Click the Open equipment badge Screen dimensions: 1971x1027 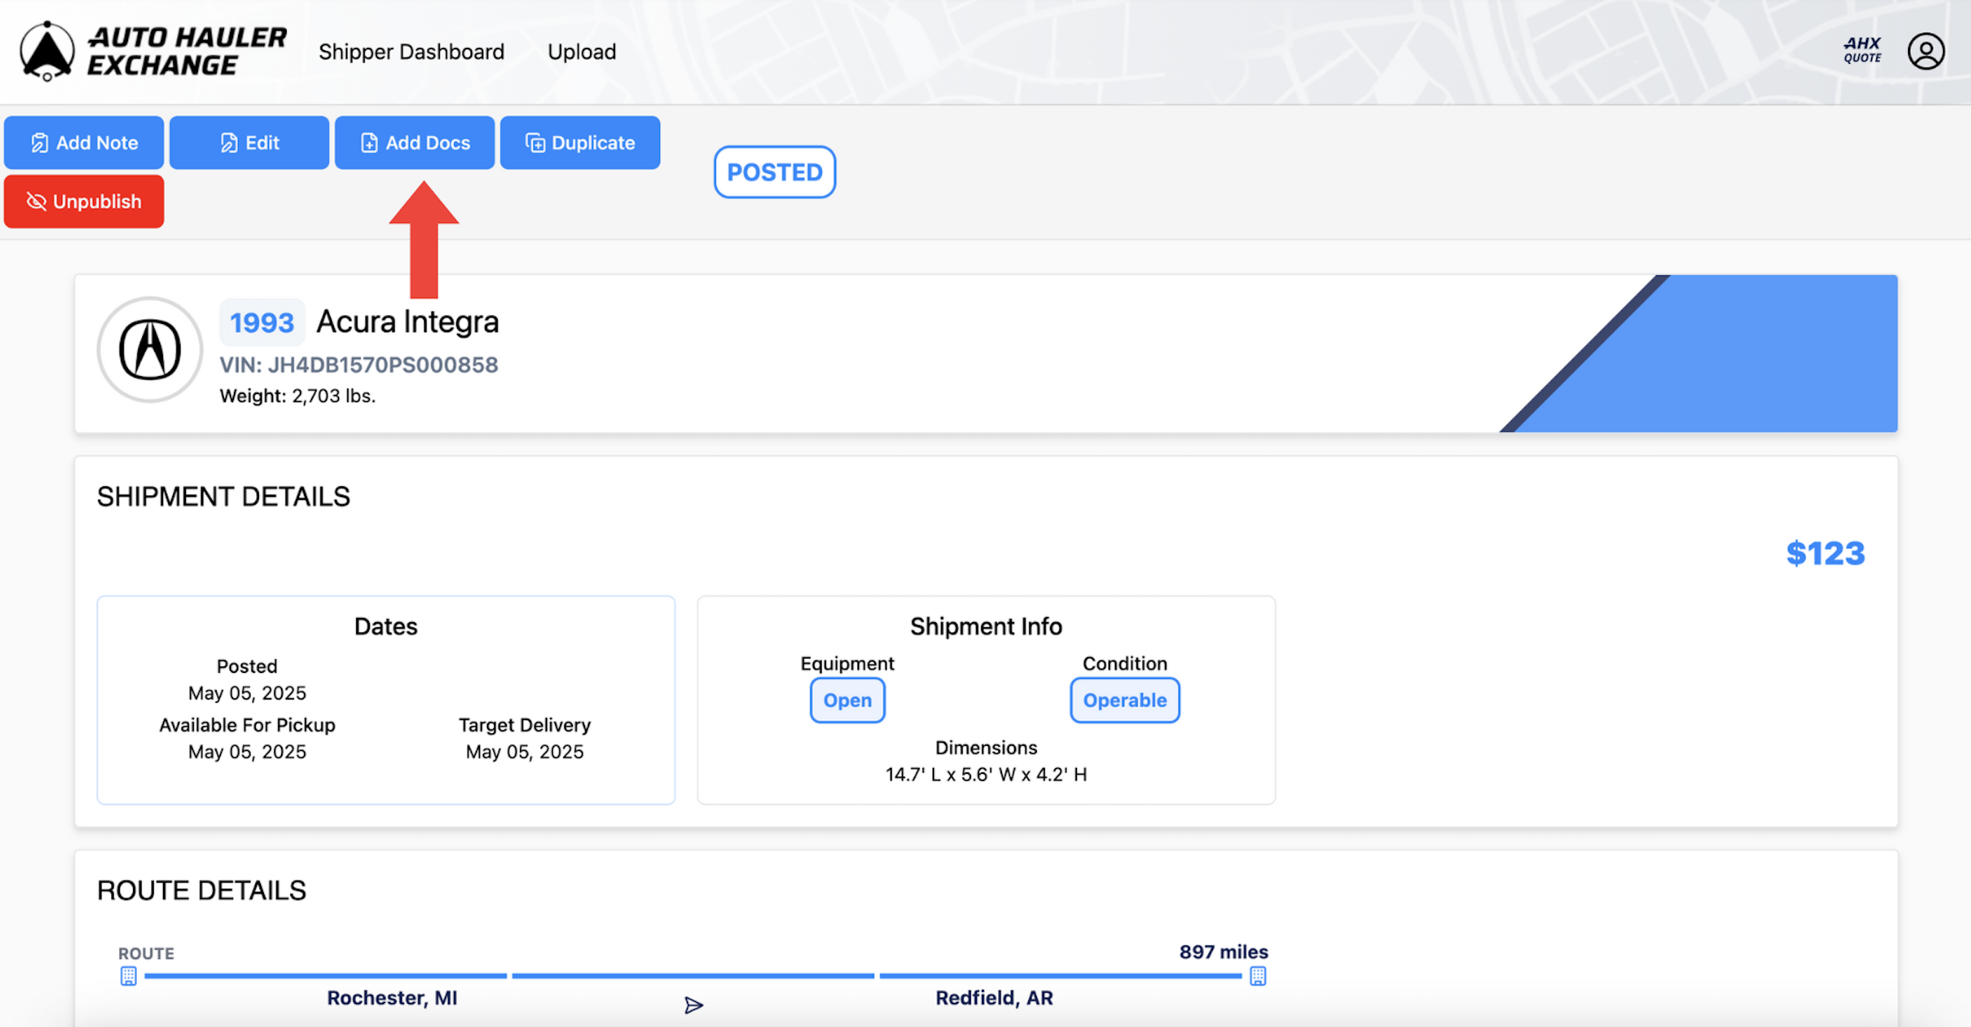(x=847, y=699)
